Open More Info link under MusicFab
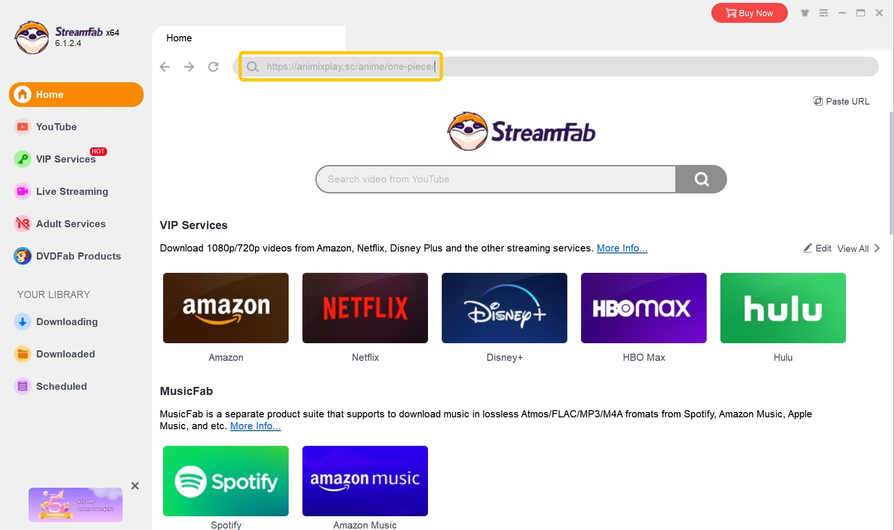 point(255,426)
